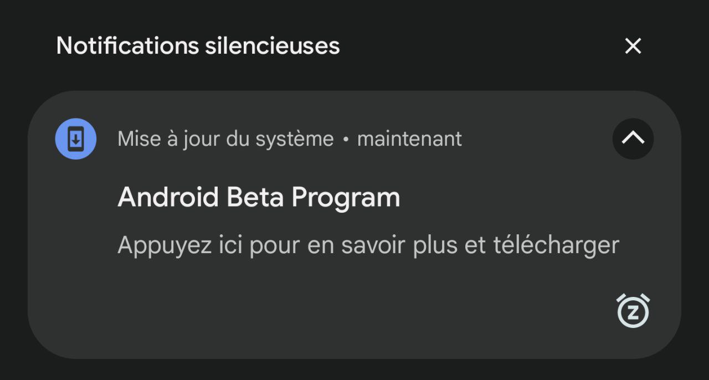Image resolution: width=709 pixels, height=380 pixels.
Task: Hide notification details via round chevron button
Action: tap(633, 139)
